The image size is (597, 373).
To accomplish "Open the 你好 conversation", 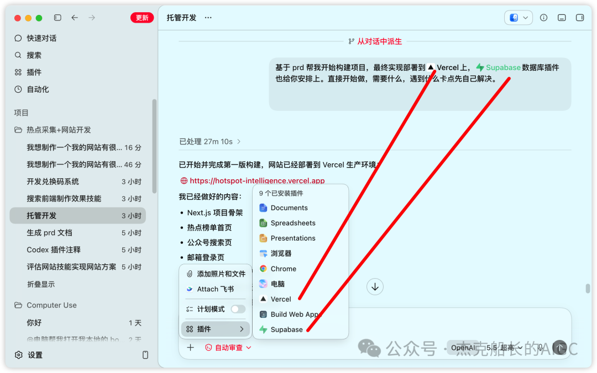I will coord(78,323).
